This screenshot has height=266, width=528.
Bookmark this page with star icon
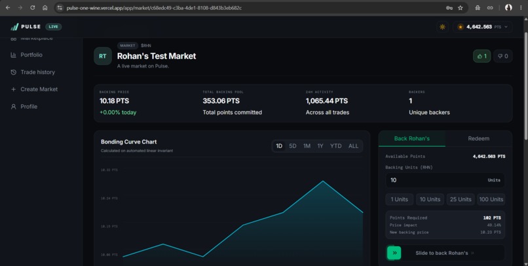[x=461, y=8]
